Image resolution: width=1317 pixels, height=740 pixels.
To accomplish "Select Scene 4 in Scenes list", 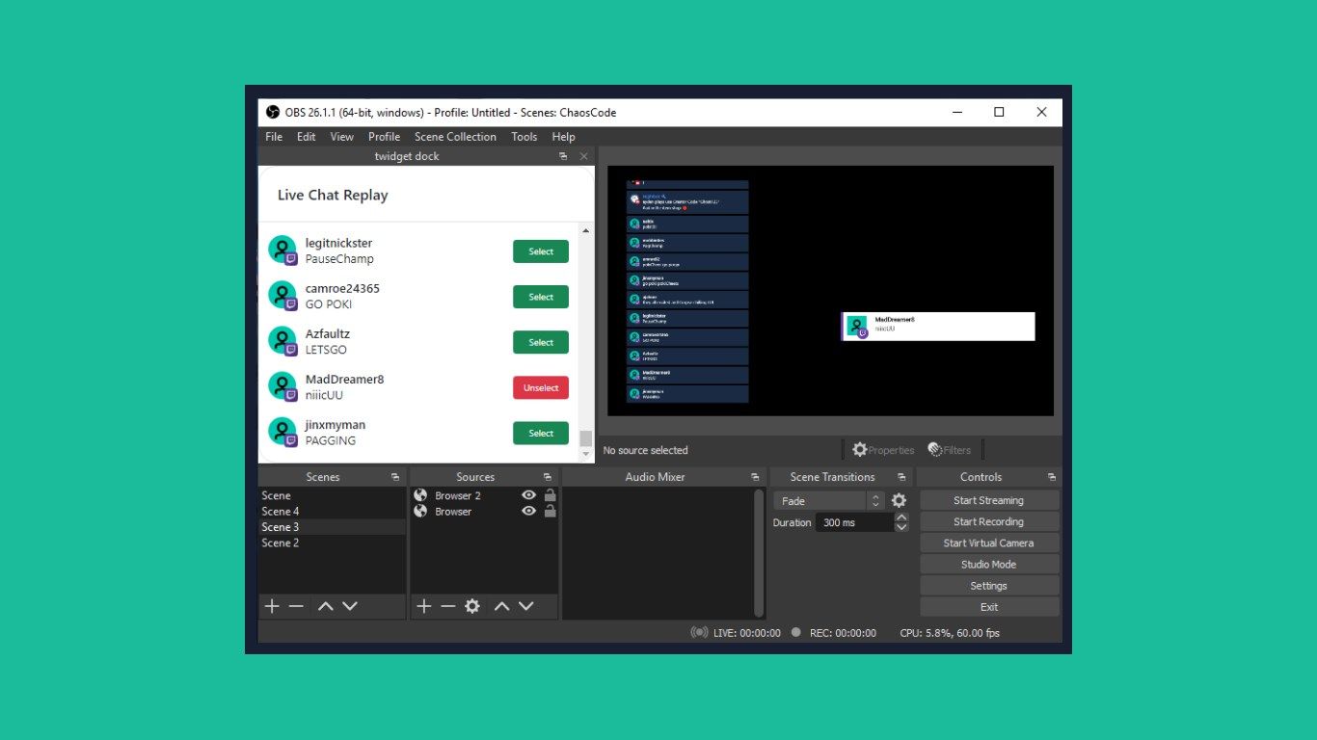I will (x=332, y=512).
